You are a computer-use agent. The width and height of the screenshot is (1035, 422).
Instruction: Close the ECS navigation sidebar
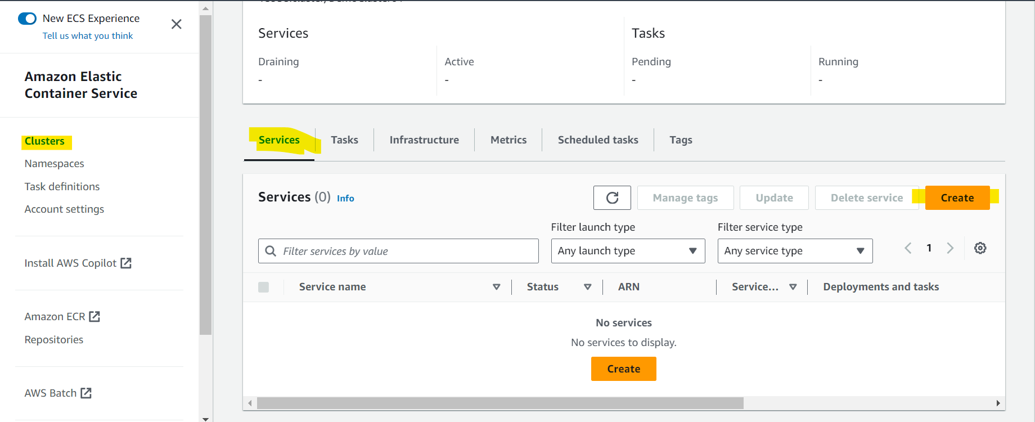(177, 24)
